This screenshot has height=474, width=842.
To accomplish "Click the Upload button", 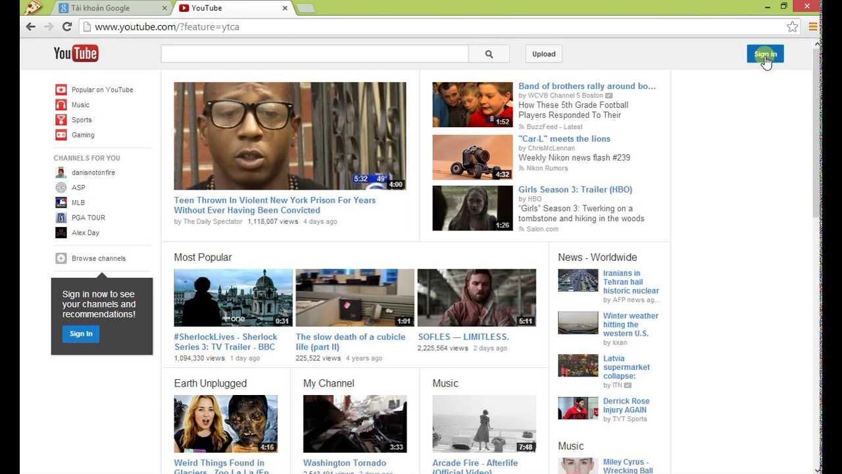I will point(543,54).
